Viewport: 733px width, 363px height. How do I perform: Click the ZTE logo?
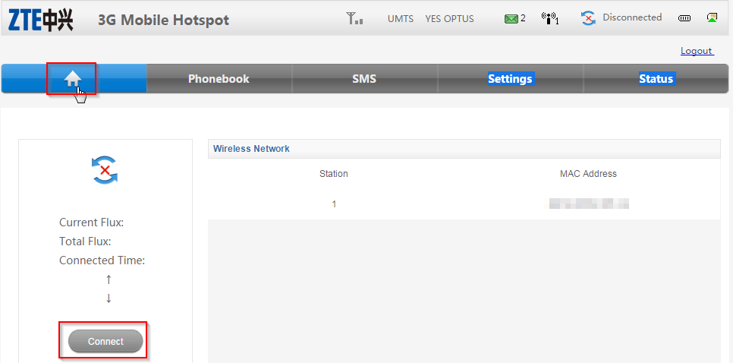[x=41, y=20]
